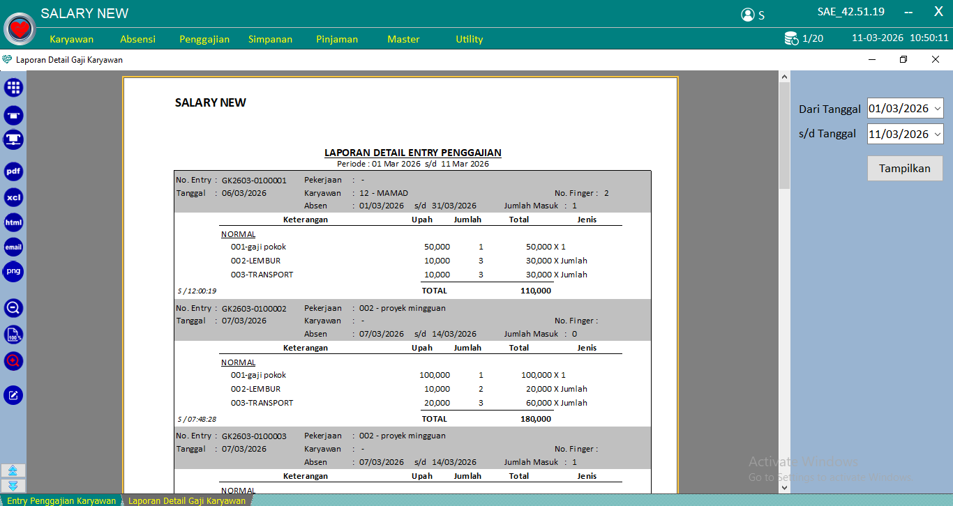Zoom out the report preview
Viewport: 953px width, 506px height.
(13, 308)
